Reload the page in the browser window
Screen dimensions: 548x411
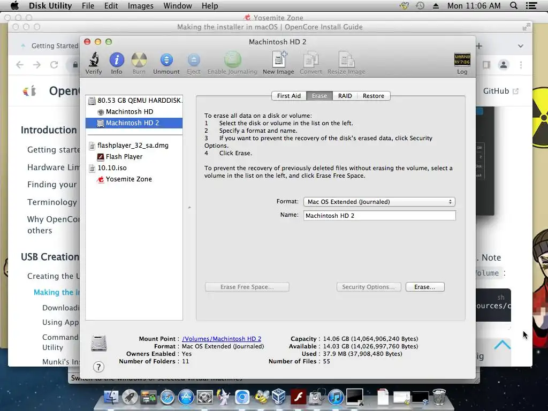(54, 65)
